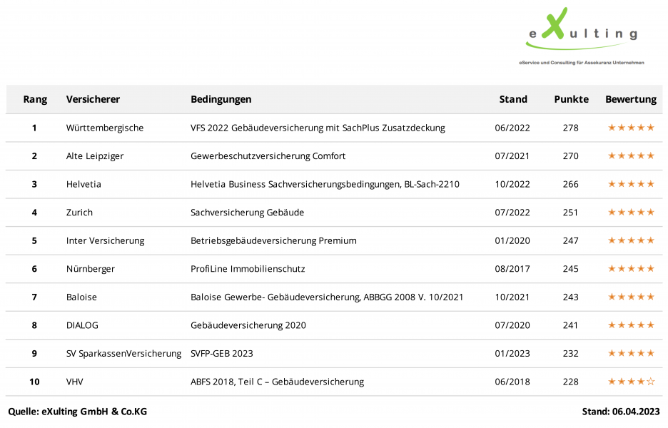Click the 01/2020 date for Inter Versicherung

coord(512,240)
